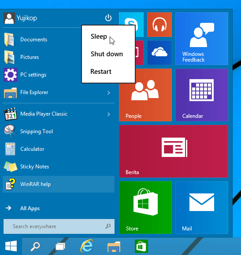Image resolution: width=241 pixels, height=255 pixels.
Task: Open the Store tile
Action: (x=145, y=208)
